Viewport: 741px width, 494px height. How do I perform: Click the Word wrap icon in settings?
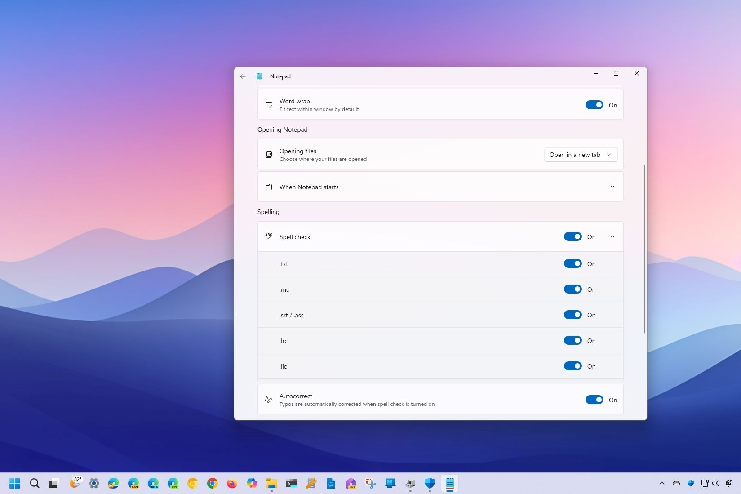pos(268,105)
